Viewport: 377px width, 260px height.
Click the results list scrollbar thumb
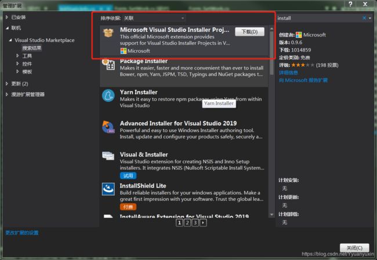(271, 53)
